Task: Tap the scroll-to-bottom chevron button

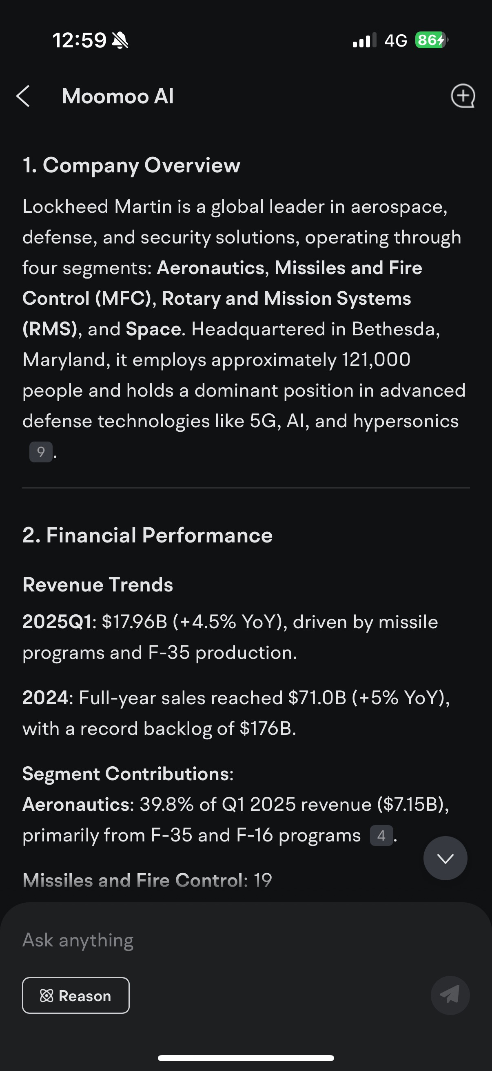Action: click(x=445, y=858)
